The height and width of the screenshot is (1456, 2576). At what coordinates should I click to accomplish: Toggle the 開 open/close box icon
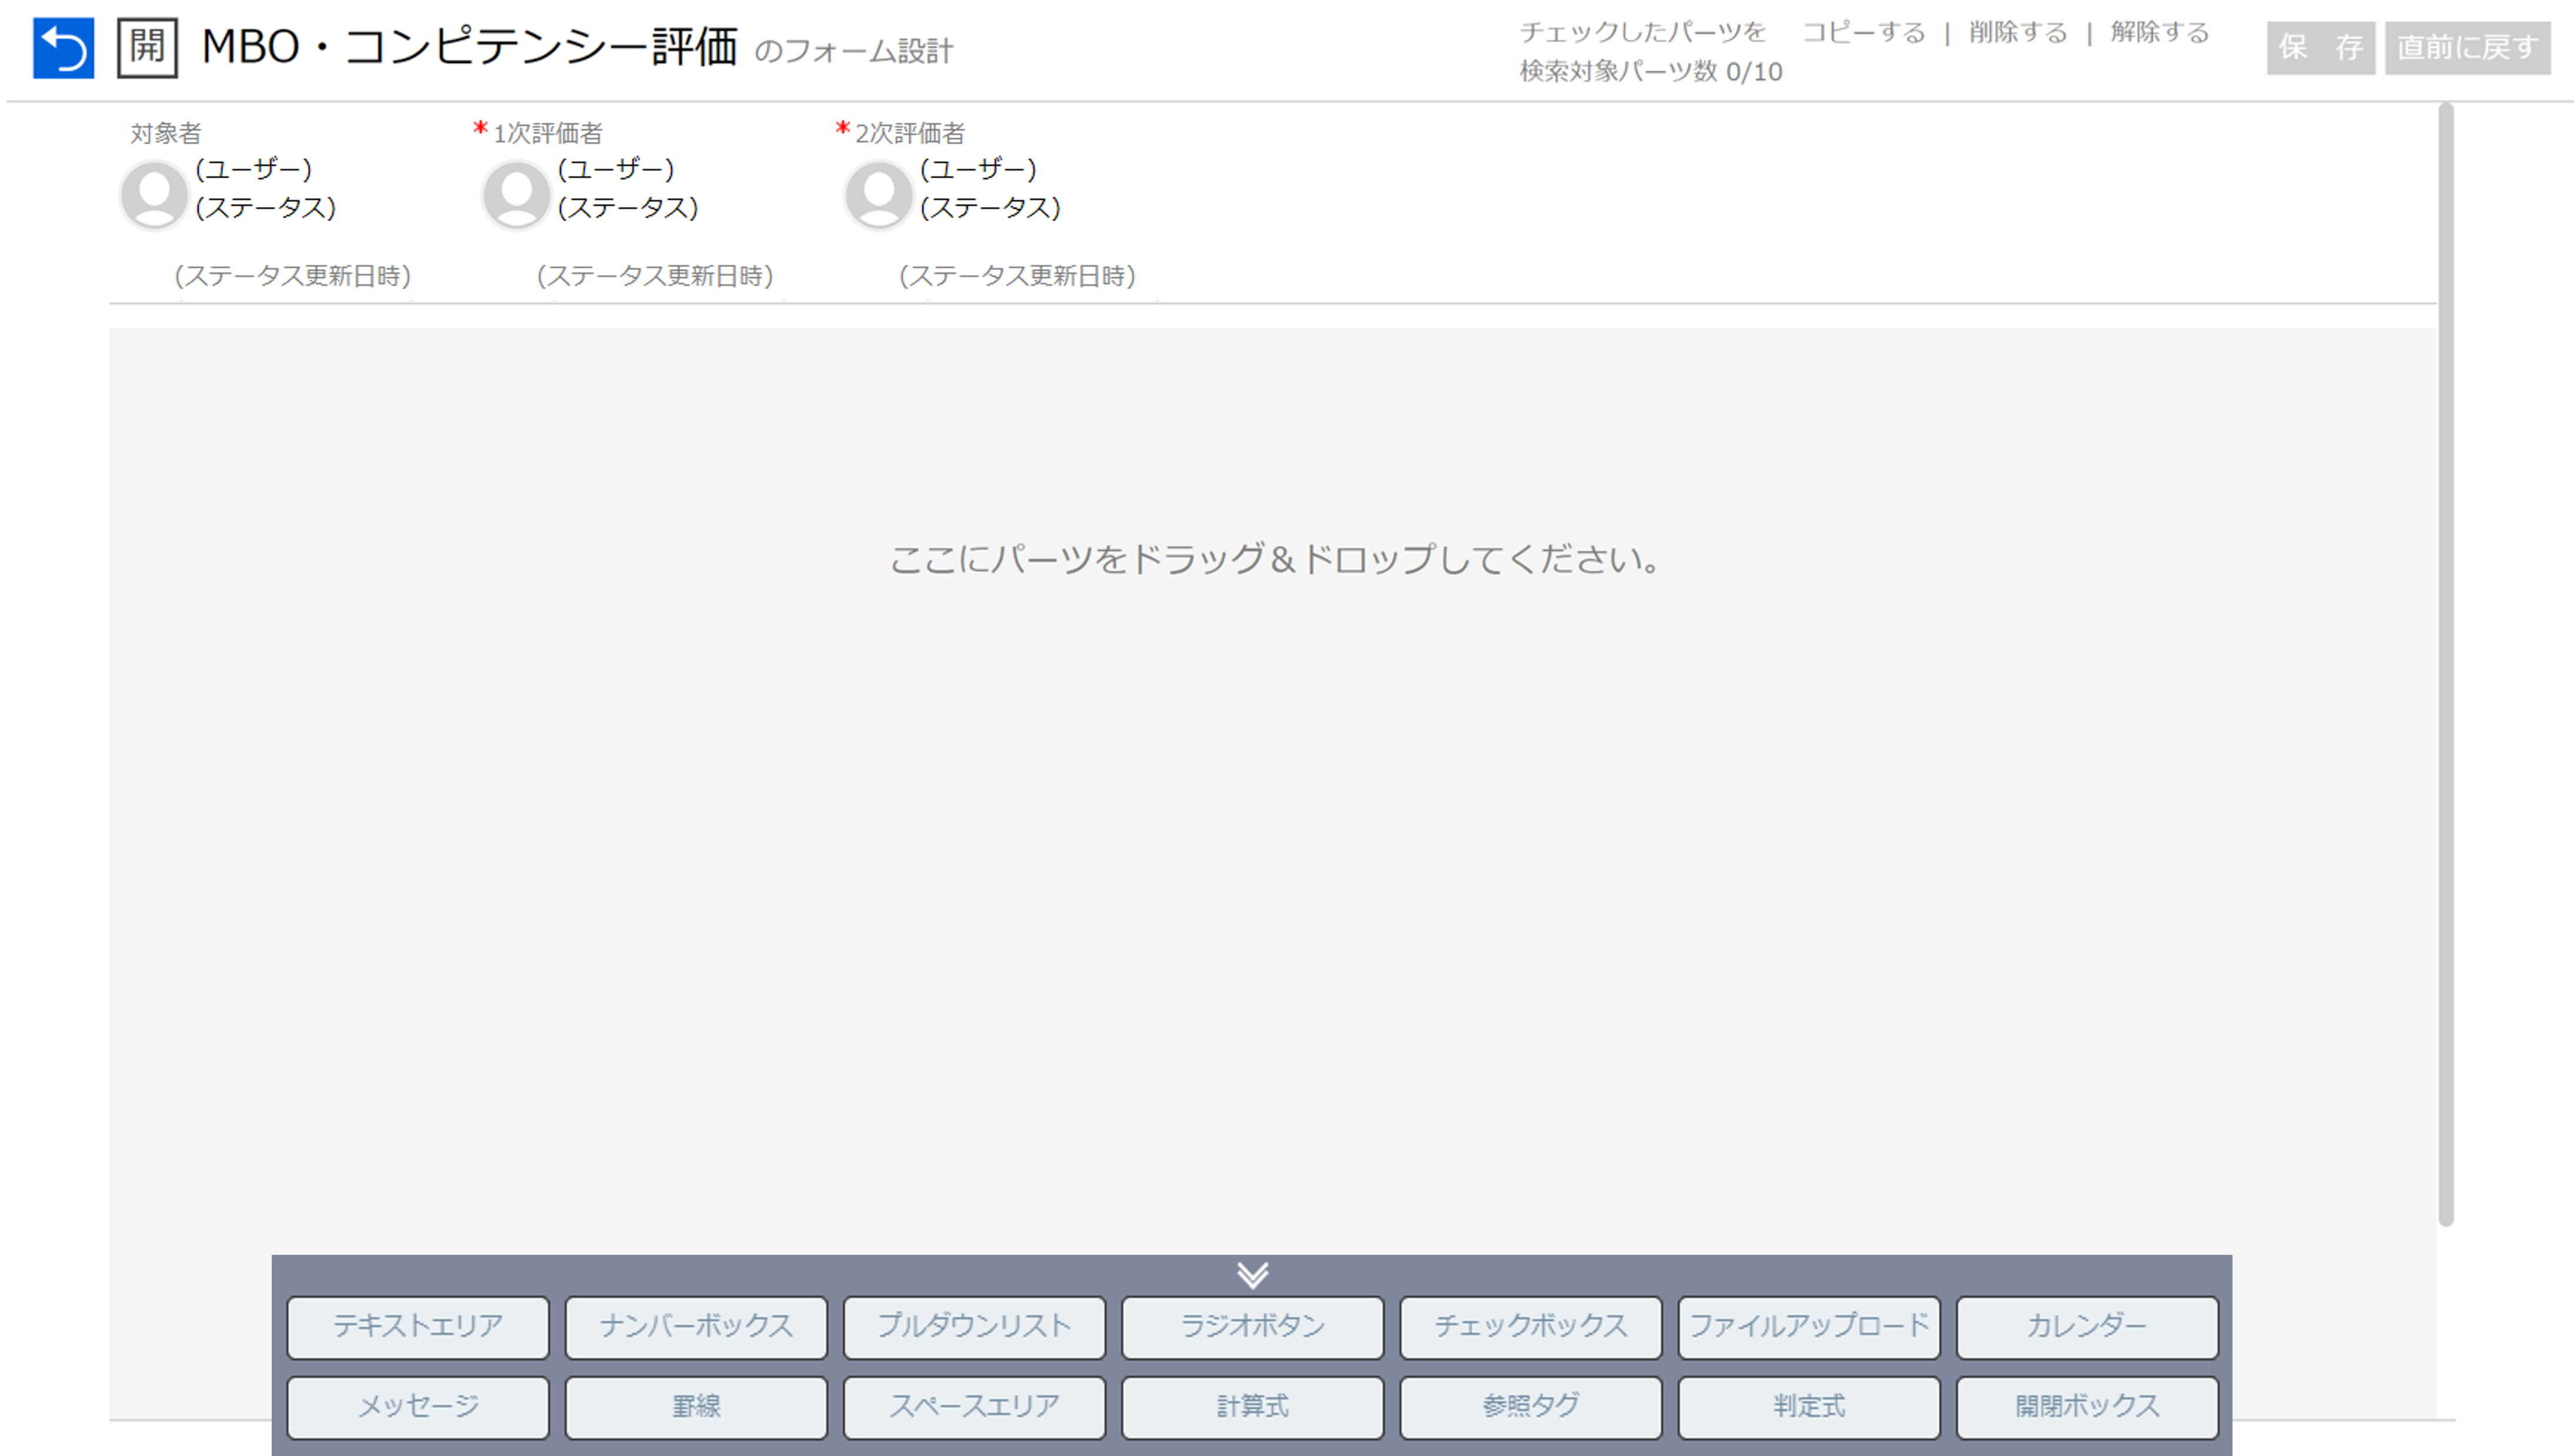click(147, 47)
